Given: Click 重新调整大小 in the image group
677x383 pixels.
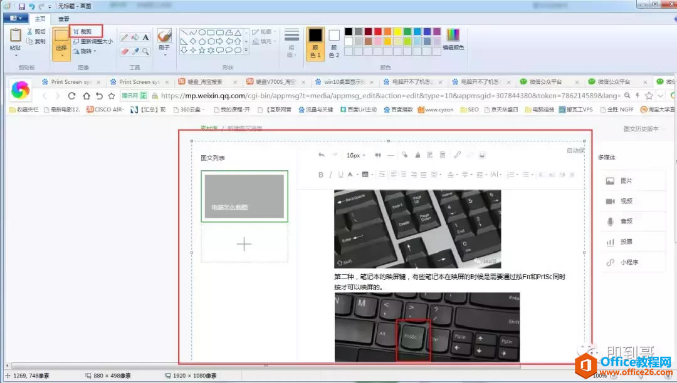Looking at the screenshot, I should [x=93, y=41].
